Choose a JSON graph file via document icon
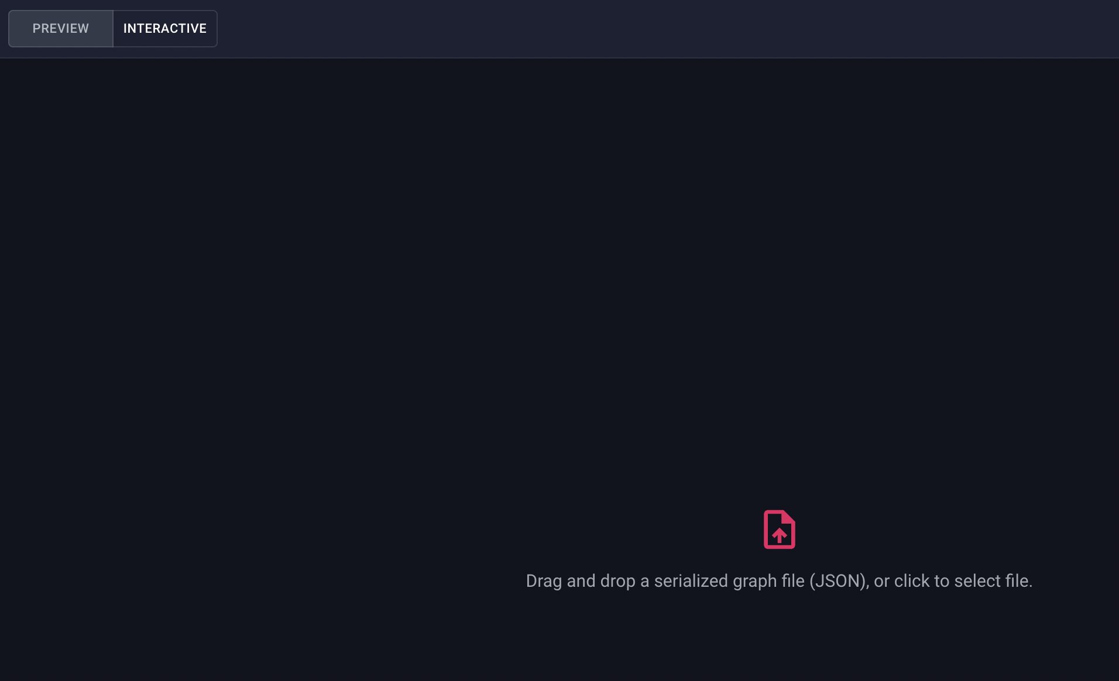The image size is (1119, 681). [779, 529]
